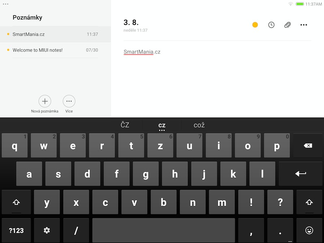The height and width of the screenshot is (243, 324).
Task: Tap the g key
Action: tap(146, 174)
